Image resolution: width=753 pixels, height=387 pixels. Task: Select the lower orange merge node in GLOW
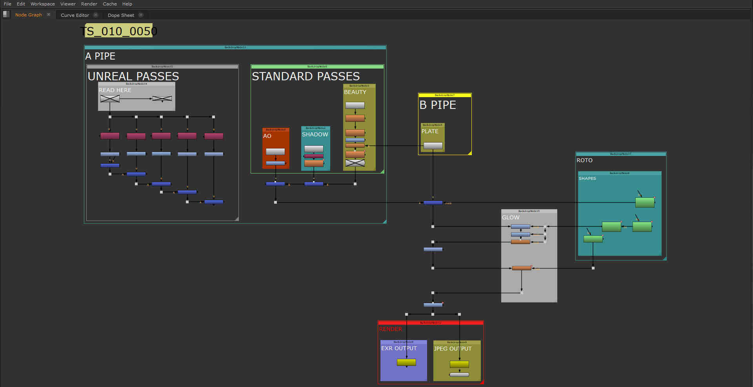tap(522, 268)
